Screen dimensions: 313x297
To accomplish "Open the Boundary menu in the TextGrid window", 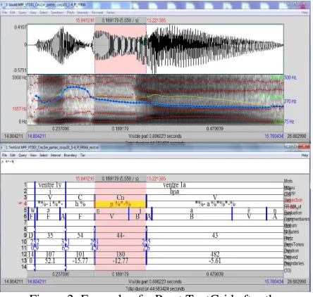I will click(70, 155).
